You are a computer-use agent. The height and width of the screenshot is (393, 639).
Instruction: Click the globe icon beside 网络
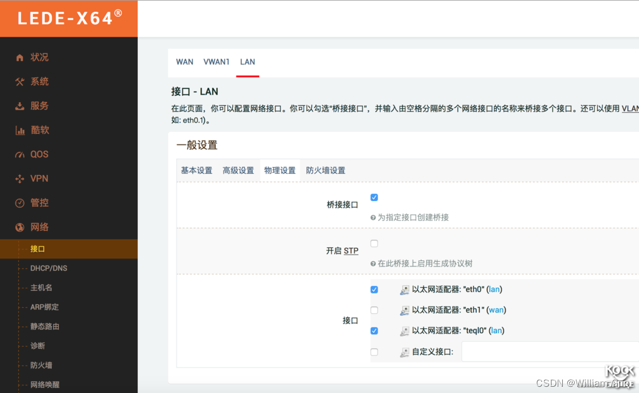coord(20,227)
